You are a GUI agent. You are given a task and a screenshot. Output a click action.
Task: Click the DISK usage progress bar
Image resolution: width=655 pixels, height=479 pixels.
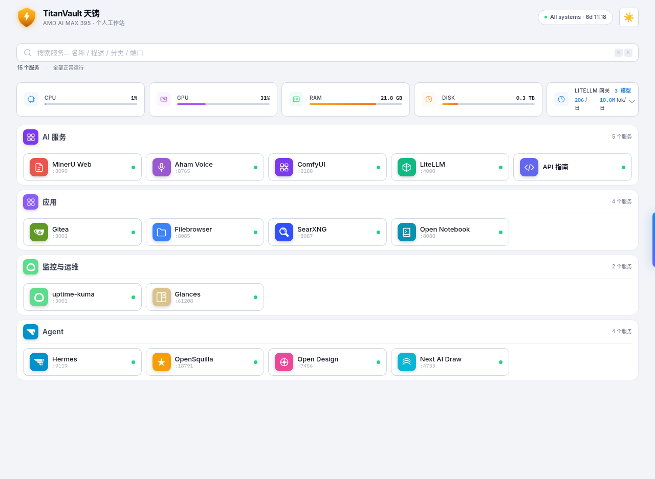[488, 104]
